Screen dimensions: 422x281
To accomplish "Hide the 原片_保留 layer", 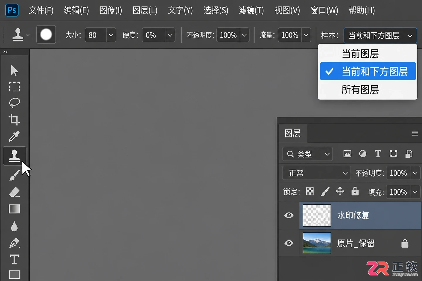I will coord(289,243).
